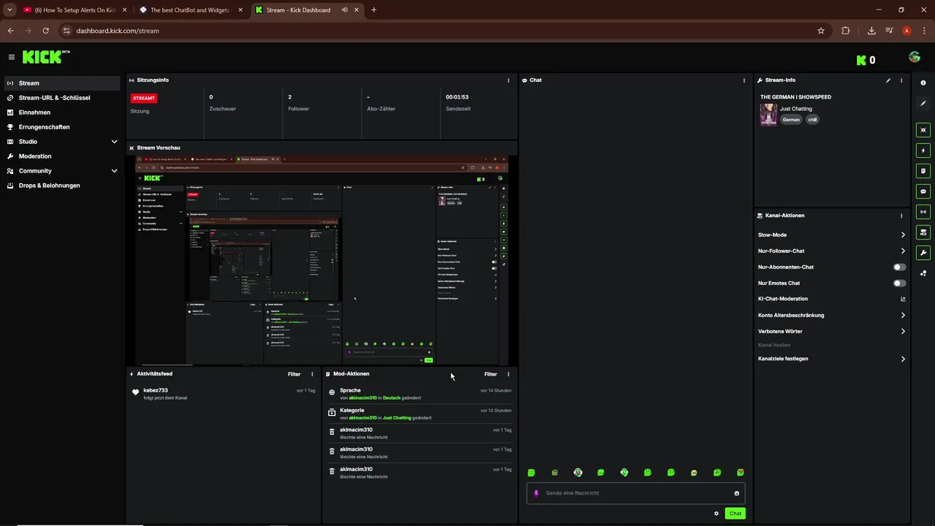The width and height of the screenshot is (935, 526).
Task: Open Verbotene Wörter arrow
Action: (x=903, y=332)
